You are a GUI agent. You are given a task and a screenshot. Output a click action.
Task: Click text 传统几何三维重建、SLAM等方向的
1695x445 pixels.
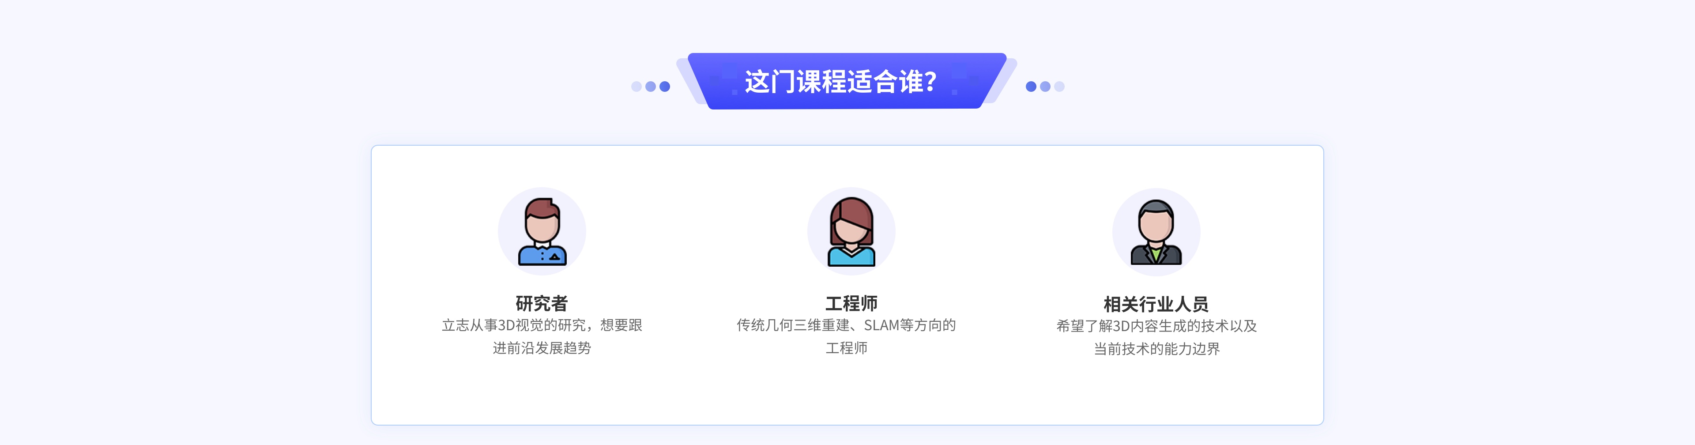tap(846, 325)
